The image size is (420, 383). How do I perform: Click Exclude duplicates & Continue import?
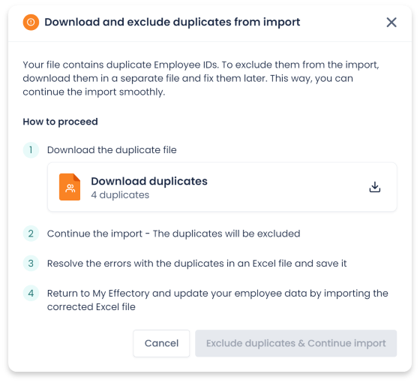[296, 343]
